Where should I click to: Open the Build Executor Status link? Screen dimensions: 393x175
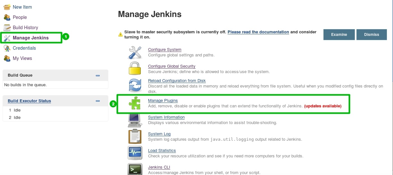point(29,101)
